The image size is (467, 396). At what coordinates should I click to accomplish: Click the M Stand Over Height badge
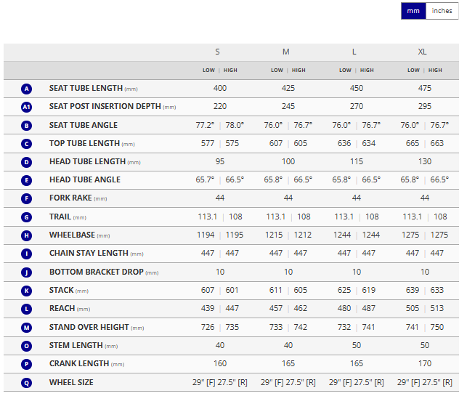point(27,327)
